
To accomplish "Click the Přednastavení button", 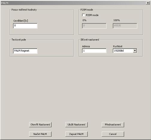I will click(113, 124).
